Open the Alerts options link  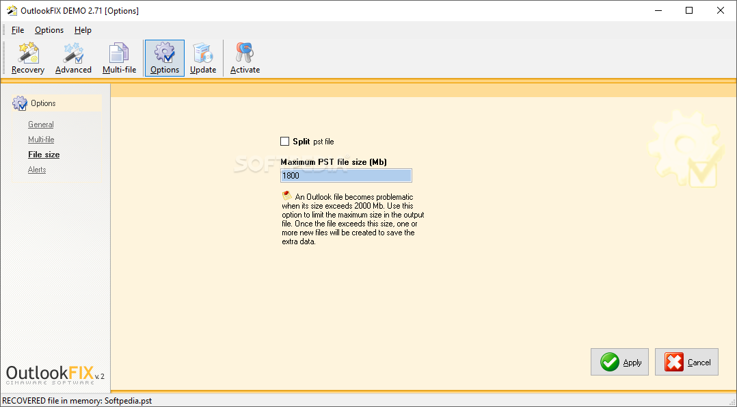click(37, 170)
